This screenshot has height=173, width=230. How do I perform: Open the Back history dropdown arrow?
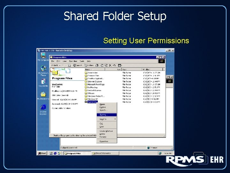coord(60,65)
